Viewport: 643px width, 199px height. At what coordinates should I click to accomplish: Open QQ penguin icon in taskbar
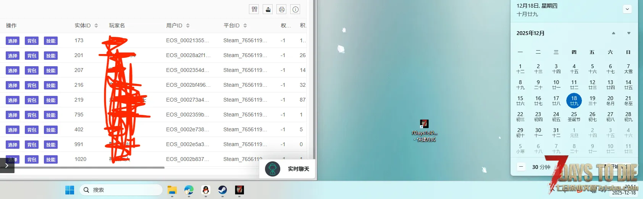pos(206,190)
